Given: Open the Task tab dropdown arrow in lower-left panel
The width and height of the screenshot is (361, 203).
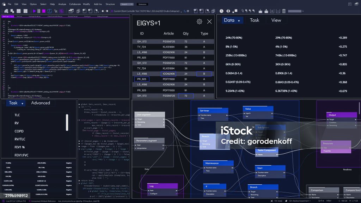Looking at the screenshot, I should point(22,104).
